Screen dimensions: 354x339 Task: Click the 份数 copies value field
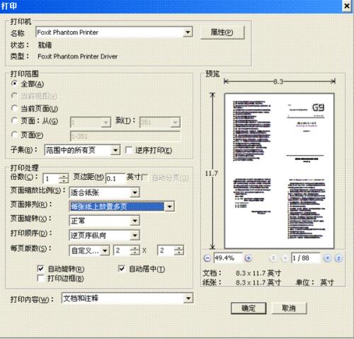(51, 178)
